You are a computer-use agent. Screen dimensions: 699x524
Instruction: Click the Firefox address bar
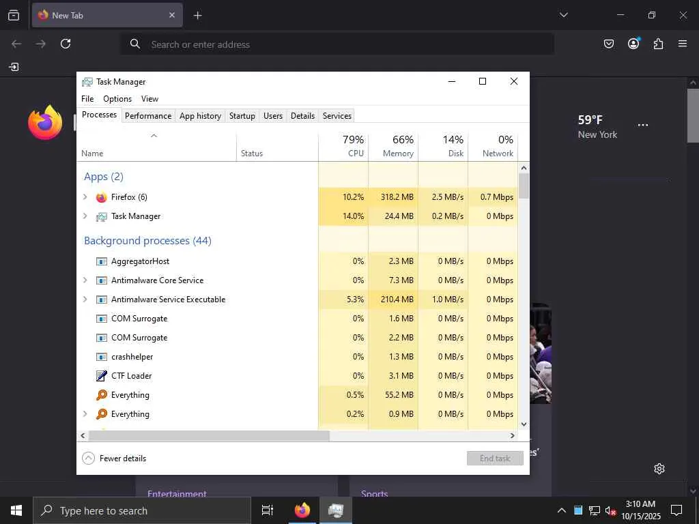[337, 44]
